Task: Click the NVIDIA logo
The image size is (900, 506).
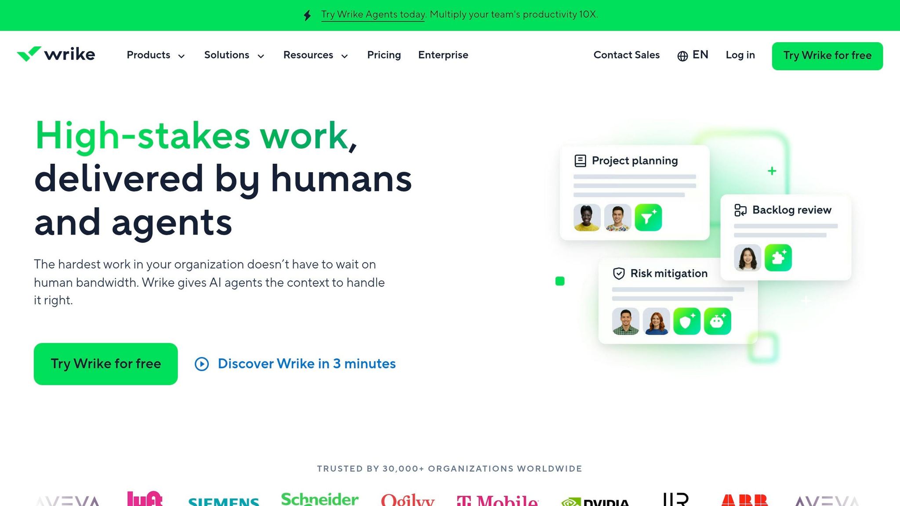Action: tap(595, 501)
